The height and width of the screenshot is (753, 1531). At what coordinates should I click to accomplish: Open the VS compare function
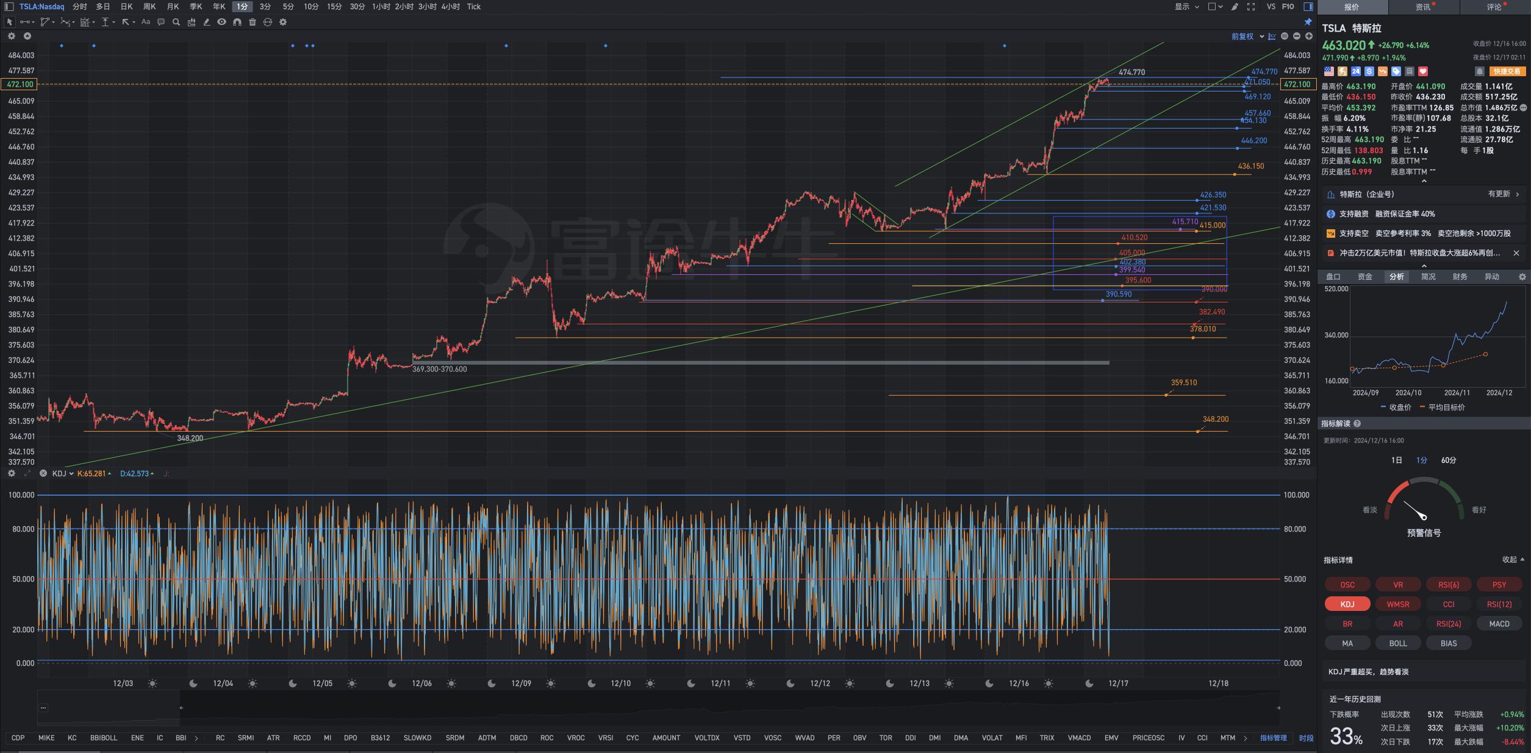[x=1271, y=7]
